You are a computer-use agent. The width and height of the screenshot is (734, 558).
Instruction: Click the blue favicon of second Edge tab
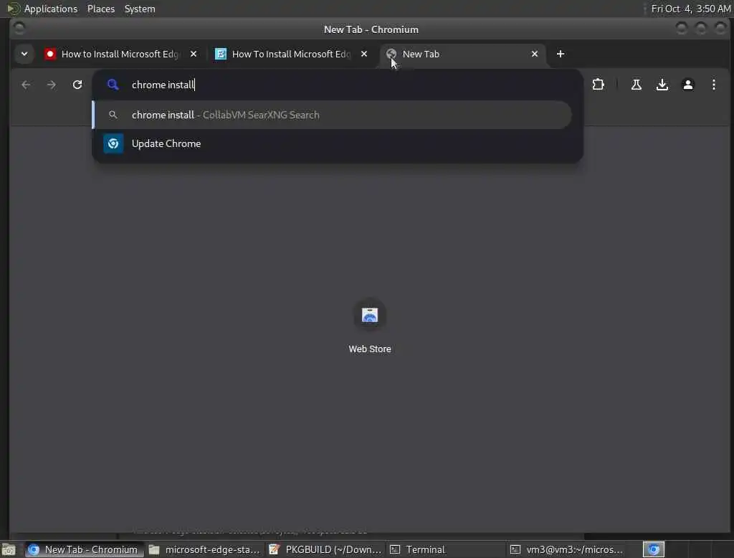(x=221, y=54)
